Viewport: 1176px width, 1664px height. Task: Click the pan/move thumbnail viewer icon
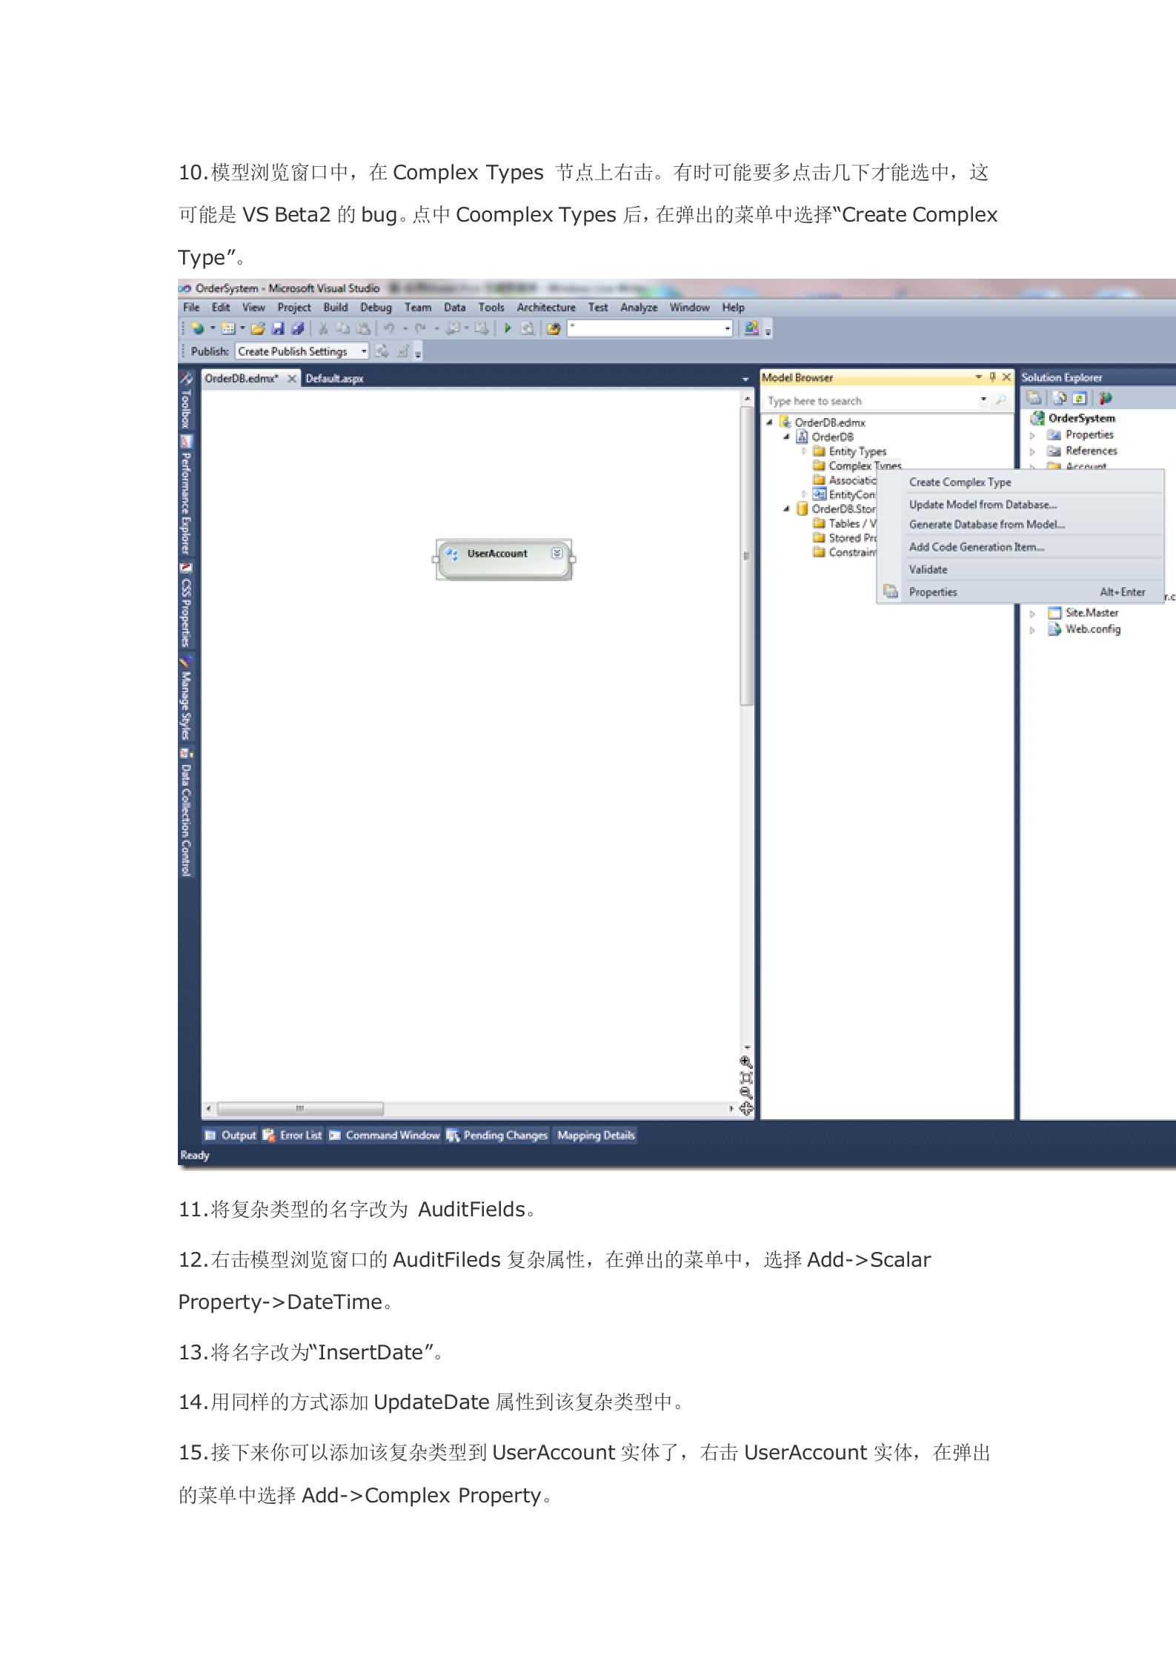(746, 1109)
